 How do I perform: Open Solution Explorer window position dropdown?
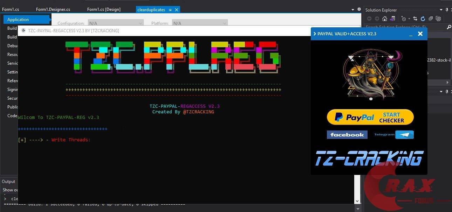tap(441, 10)
